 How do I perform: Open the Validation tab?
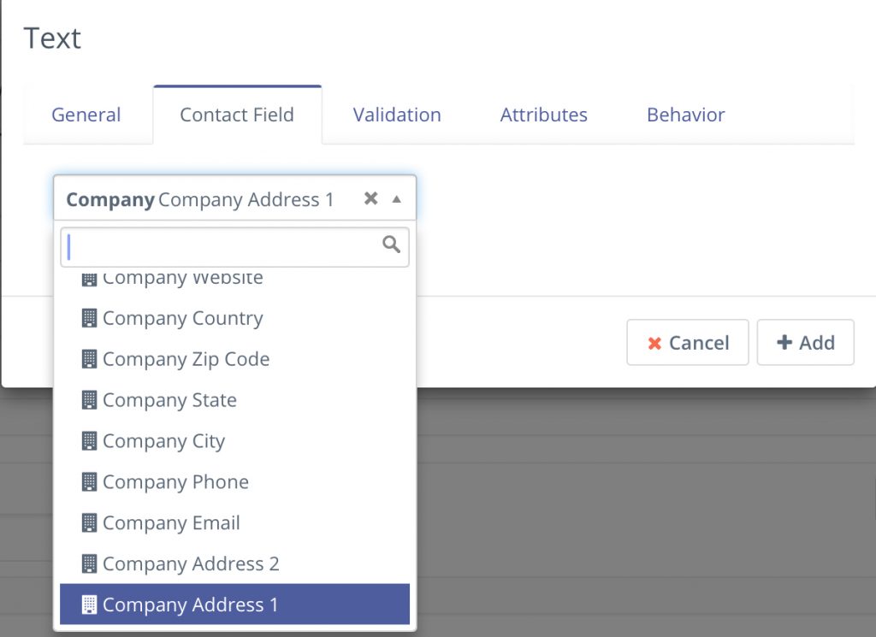pos(397,115)
